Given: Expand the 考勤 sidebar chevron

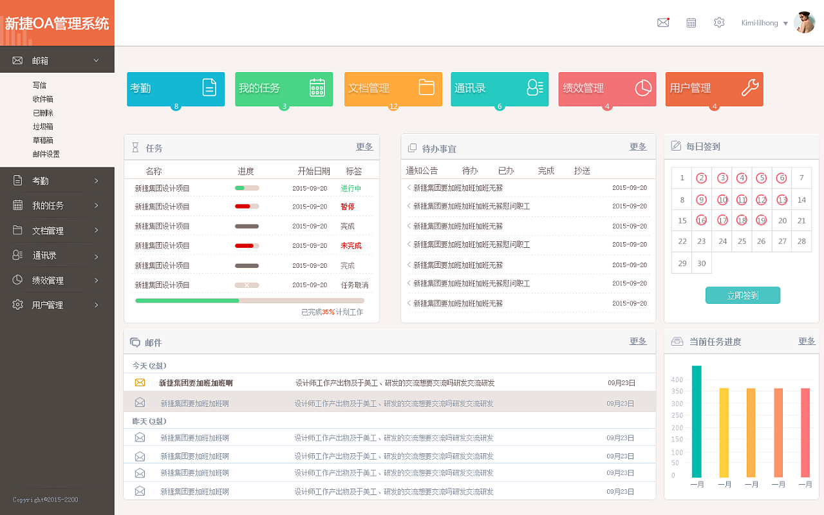Looking at the screenshot, I should coord(97,181).
